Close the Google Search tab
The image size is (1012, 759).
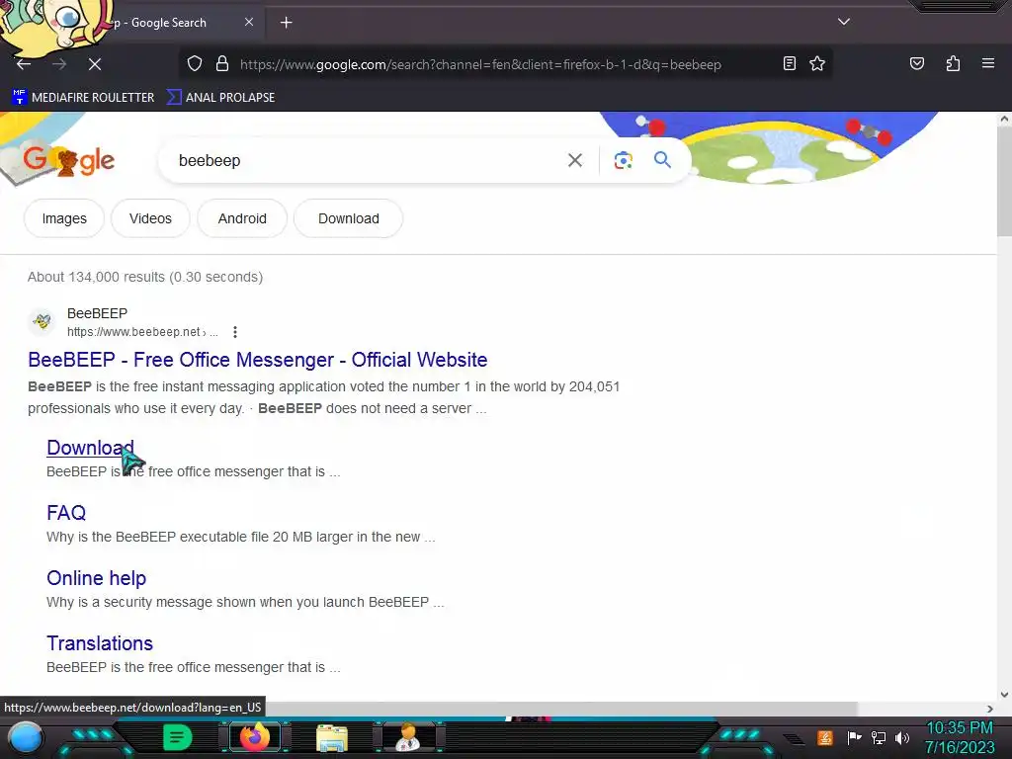(x=249, y=22)
